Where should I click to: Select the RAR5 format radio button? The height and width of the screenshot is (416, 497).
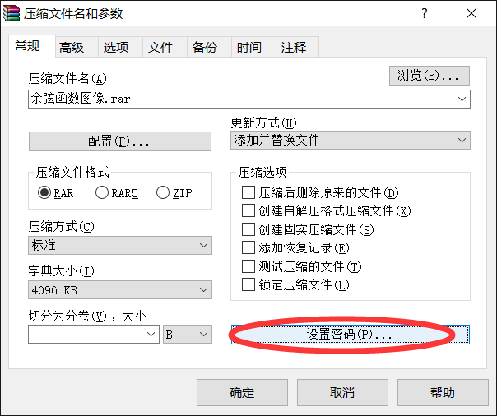(x=102, y=193)
